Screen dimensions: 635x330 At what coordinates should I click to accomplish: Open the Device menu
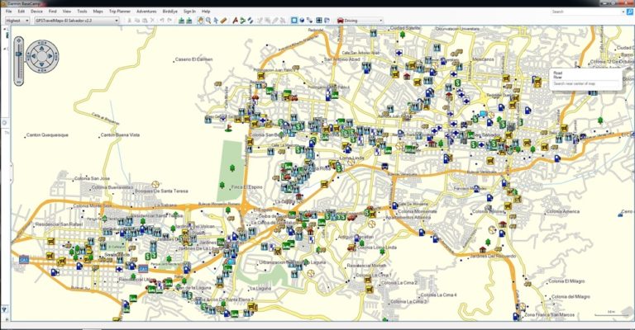click(x=36, y=12)
